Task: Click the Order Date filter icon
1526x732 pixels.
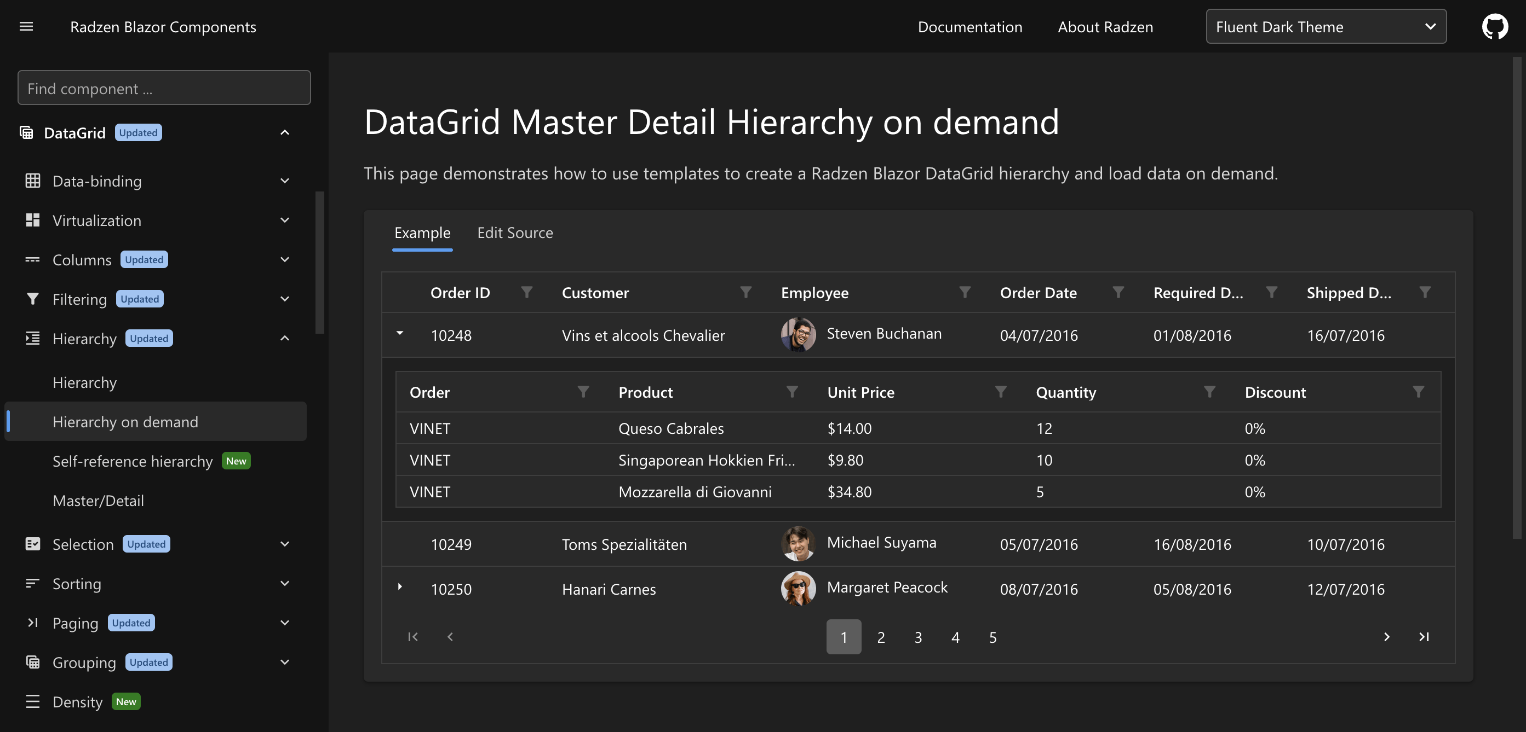Action: [1118, 292]
